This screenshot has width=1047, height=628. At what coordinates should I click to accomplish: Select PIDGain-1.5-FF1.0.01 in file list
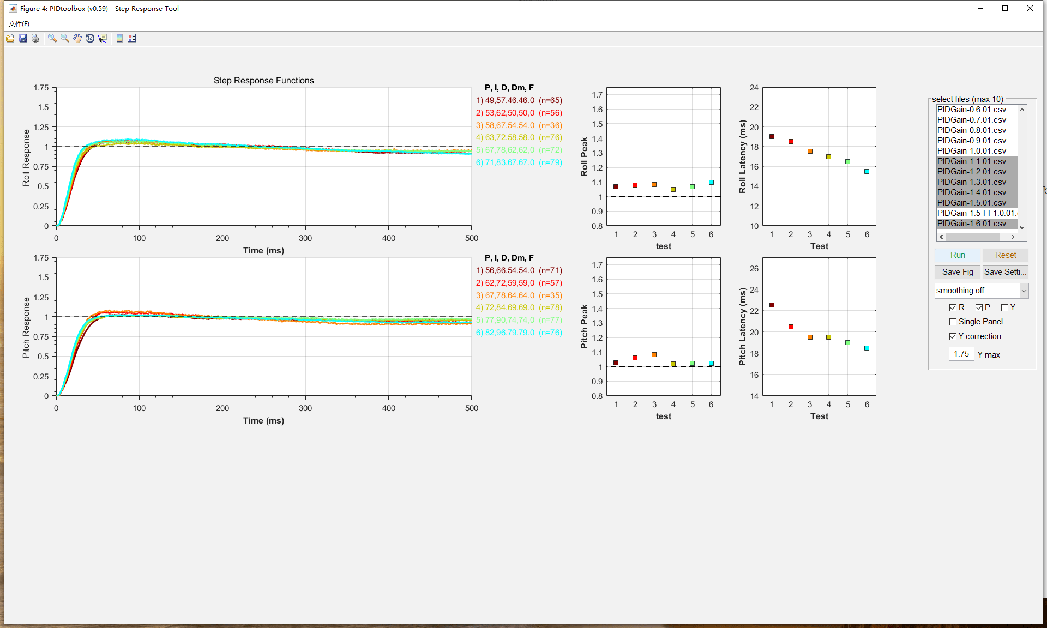[x=977, y=213]
